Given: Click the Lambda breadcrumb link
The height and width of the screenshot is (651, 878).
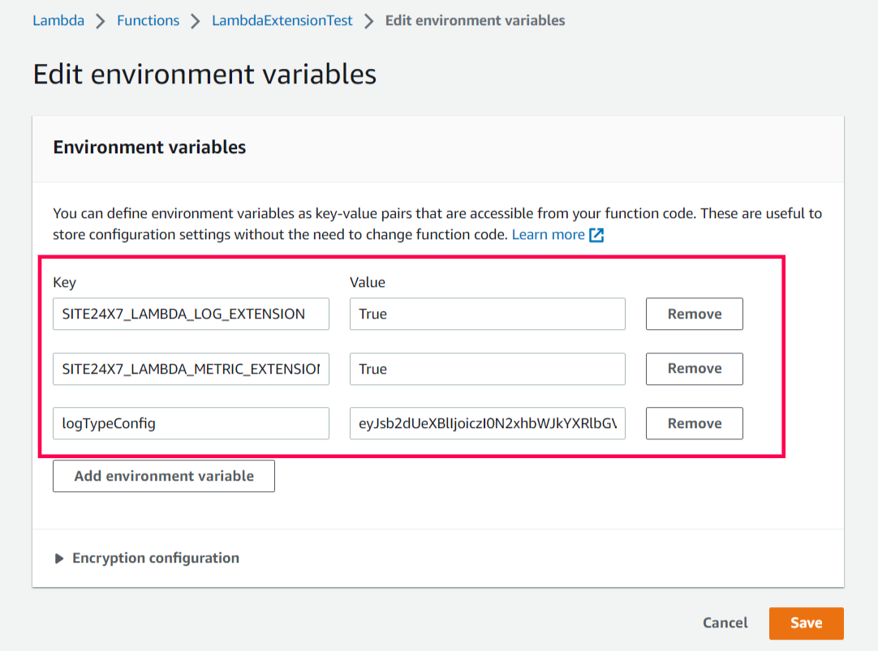Looking at the screenshot, I should (58, 20).
